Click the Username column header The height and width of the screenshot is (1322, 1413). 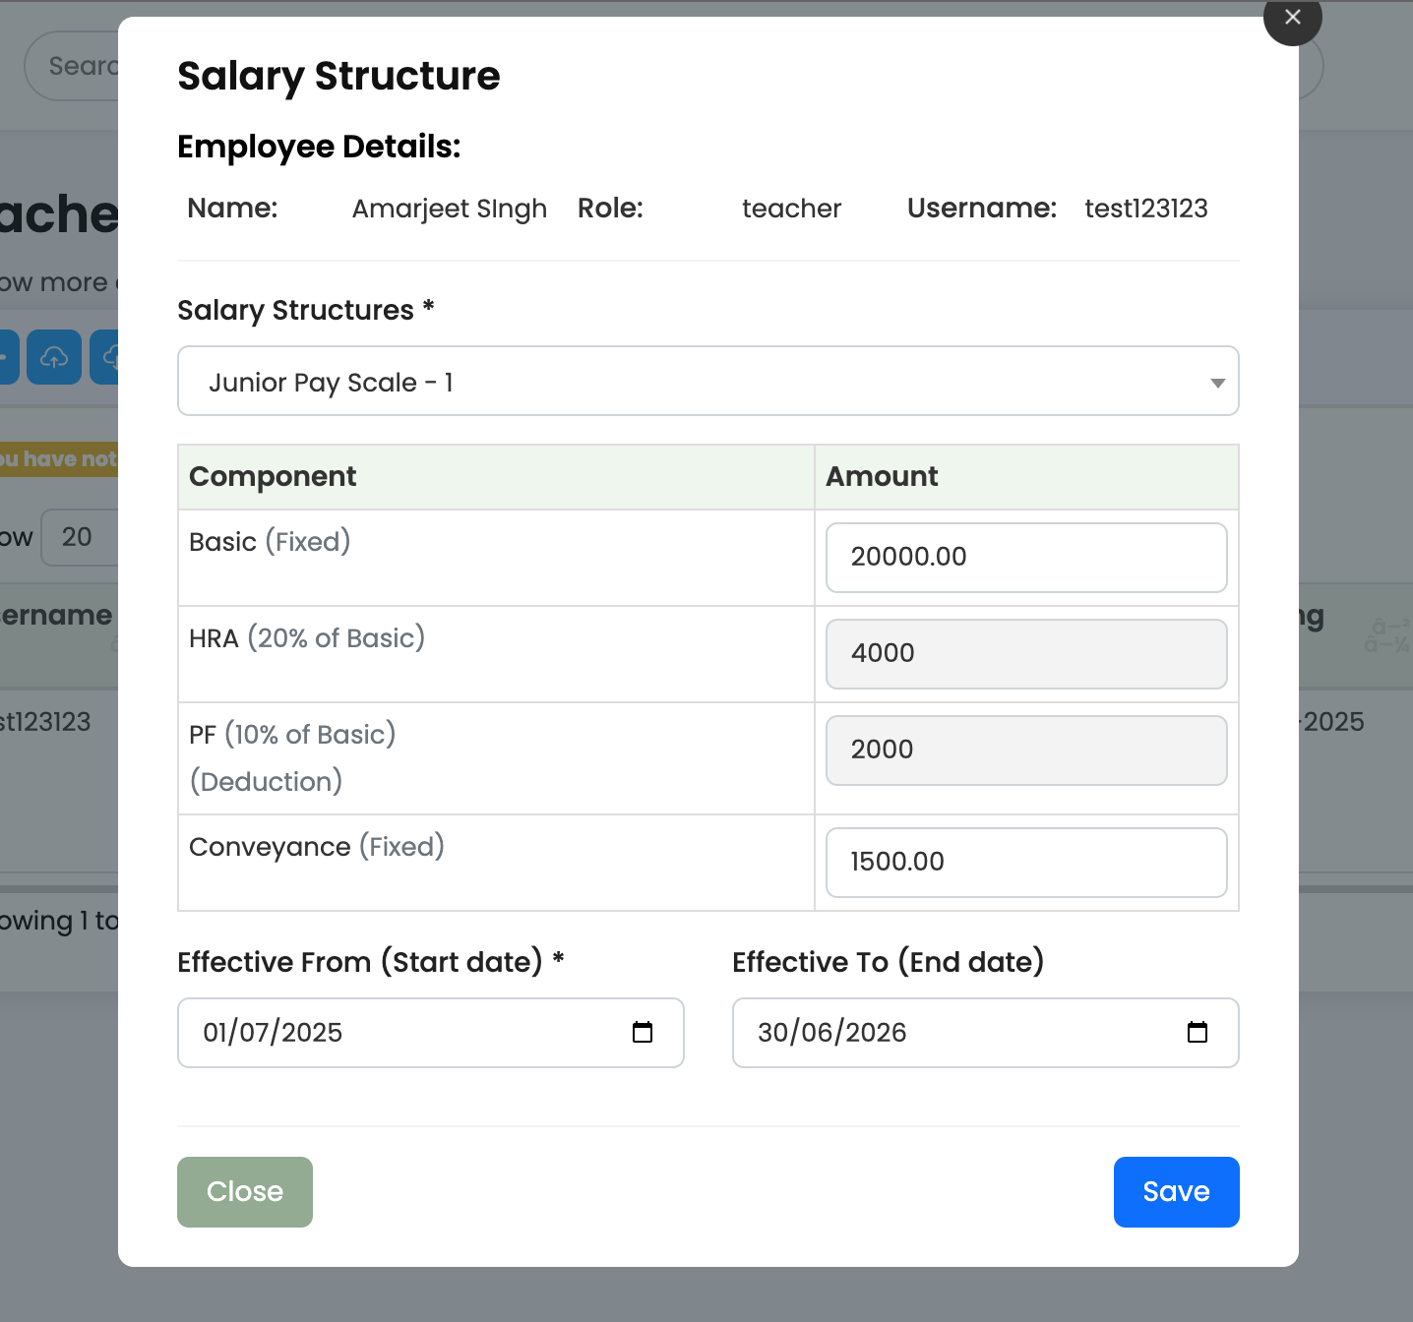[55, 616]
